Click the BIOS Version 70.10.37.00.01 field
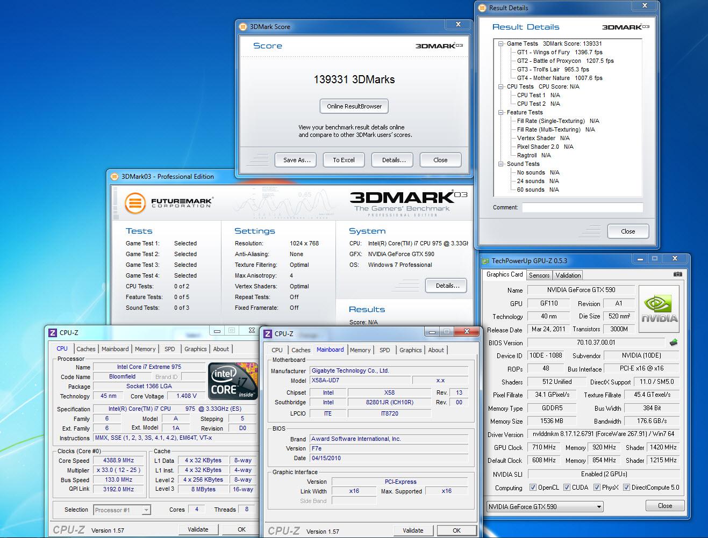 point(596,343)
